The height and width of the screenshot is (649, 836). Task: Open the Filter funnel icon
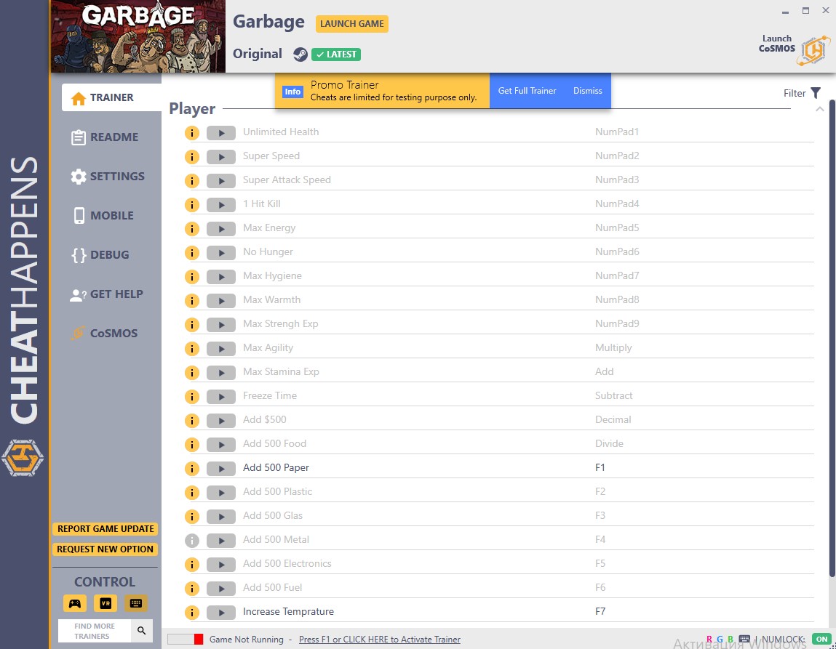click(x=816, y=93)
